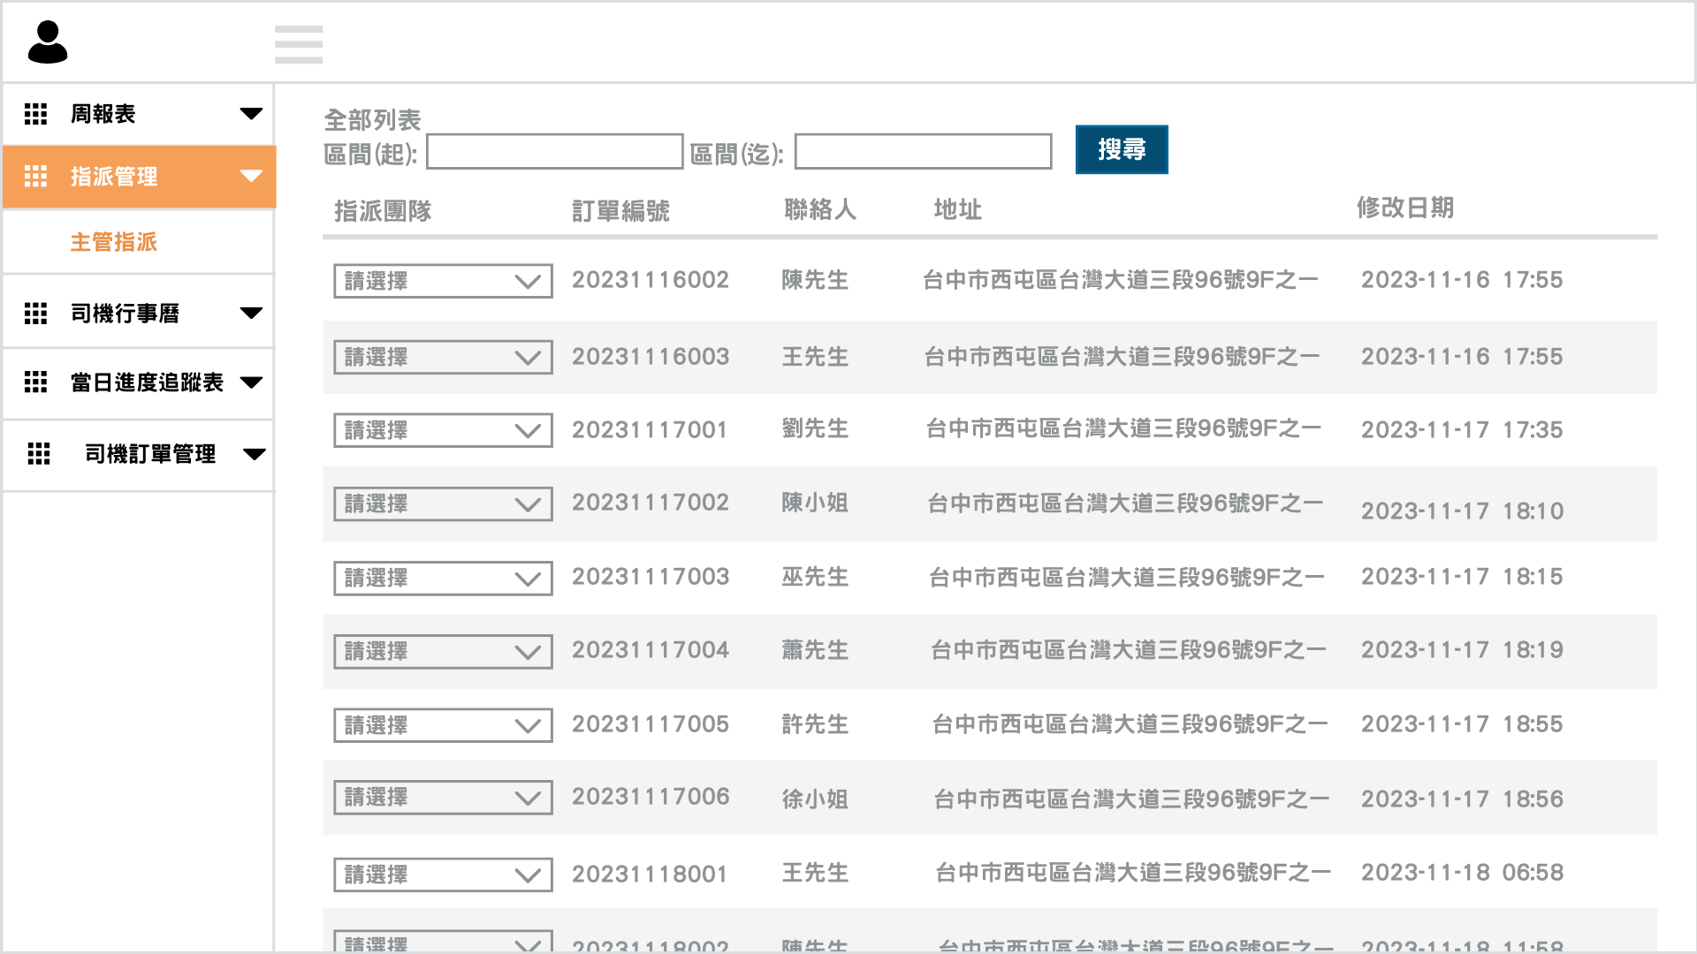Select order number 20231117003
Image resolution: width=1697 pixels, height=954 pixels.
(x=651, y=577)
